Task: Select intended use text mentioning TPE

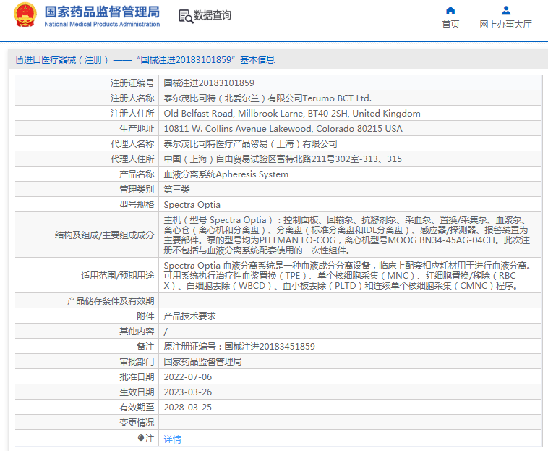Action: [x=348, y=275]
